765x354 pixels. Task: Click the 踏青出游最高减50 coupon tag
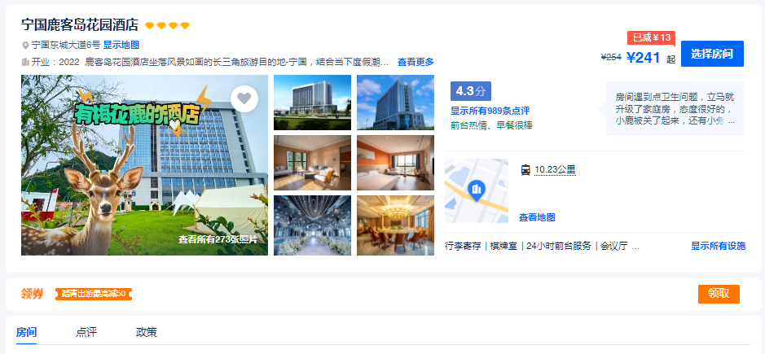pos(94,294)
